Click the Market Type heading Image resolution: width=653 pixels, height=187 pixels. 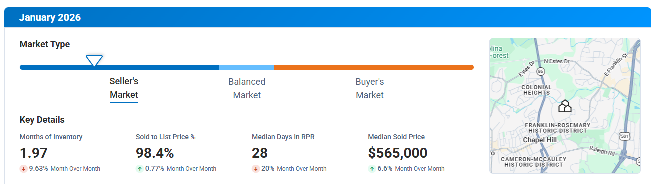[45, 44]
